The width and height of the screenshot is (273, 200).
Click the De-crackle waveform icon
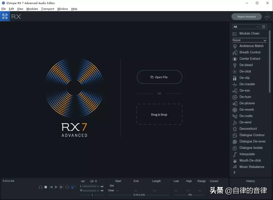(235, 84)
